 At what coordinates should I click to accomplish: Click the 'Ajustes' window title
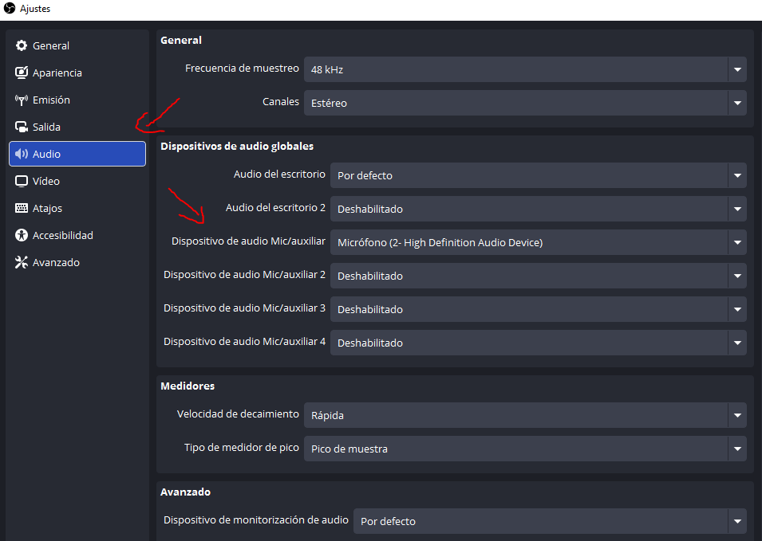(35, 9)
